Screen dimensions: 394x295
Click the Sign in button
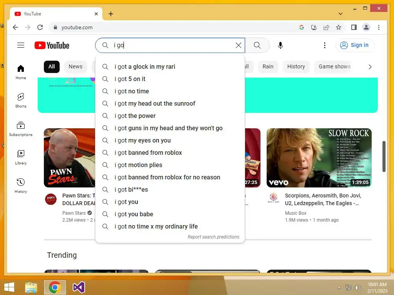click(354, 45)
